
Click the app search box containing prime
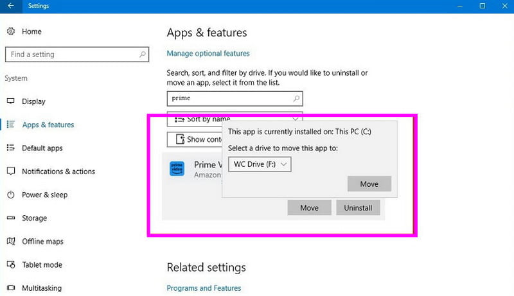coord(235,98)
